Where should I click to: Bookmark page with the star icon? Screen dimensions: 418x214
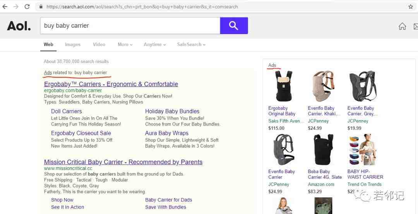pos(411,7)
